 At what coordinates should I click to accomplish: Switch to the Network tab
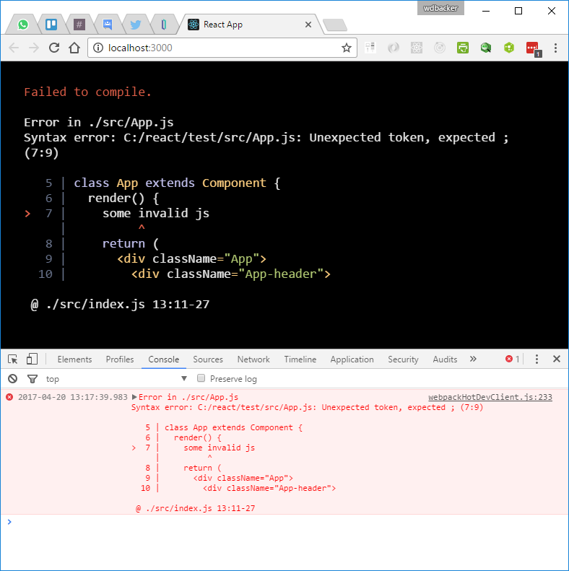pos(253,359)
